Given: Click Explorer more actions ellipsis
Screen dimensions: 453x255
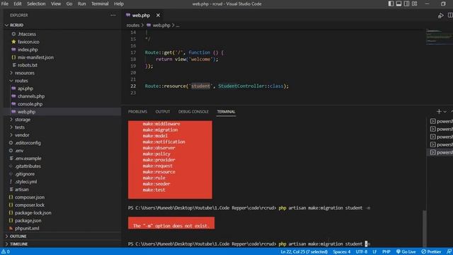Looking at the screenshot, I should pyautogui.click(x=113, y=15).
